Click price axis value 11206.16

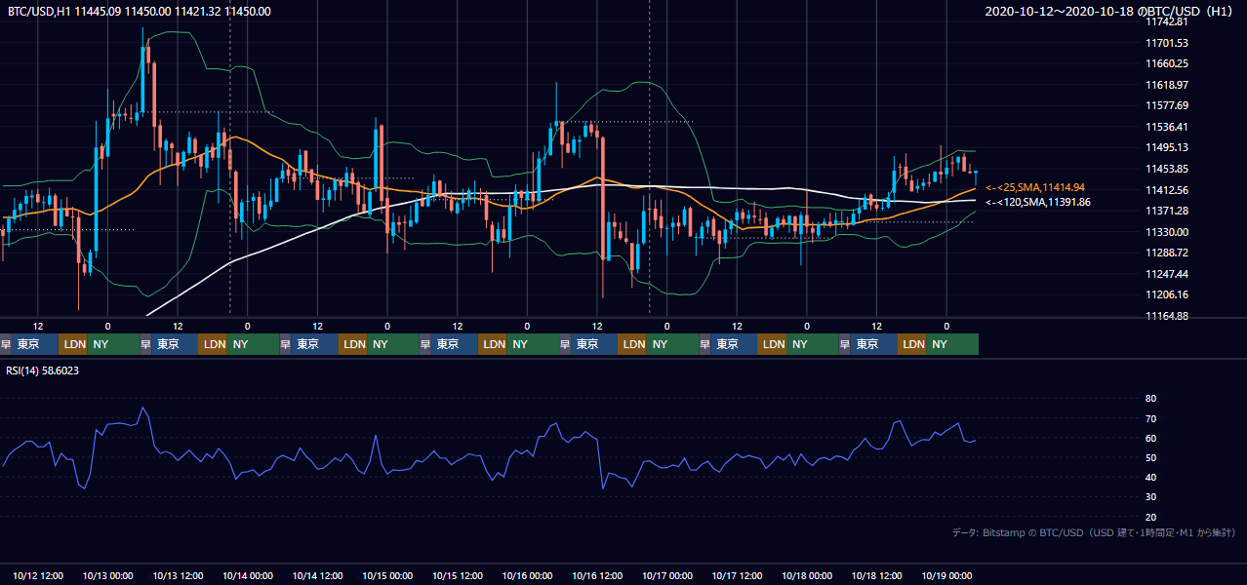click(1166, 294)
